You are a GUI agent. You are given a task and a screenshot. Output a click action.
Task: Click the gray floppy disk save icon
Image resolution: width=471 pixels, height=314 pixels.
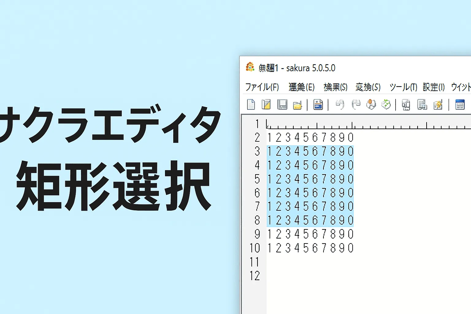point(282,105)
